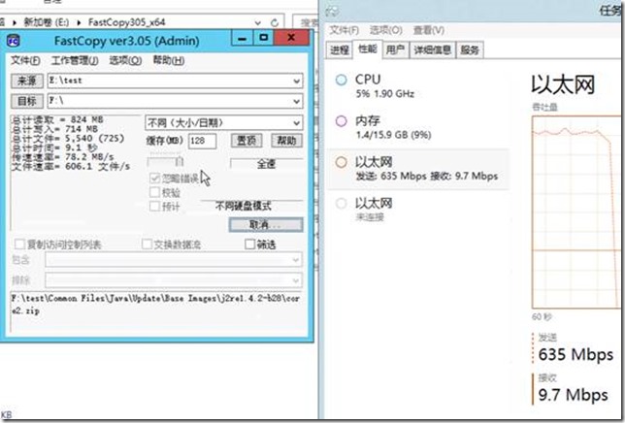
Task: Click the 传送速率= 78.2 MB/s line
Action: 63,157
